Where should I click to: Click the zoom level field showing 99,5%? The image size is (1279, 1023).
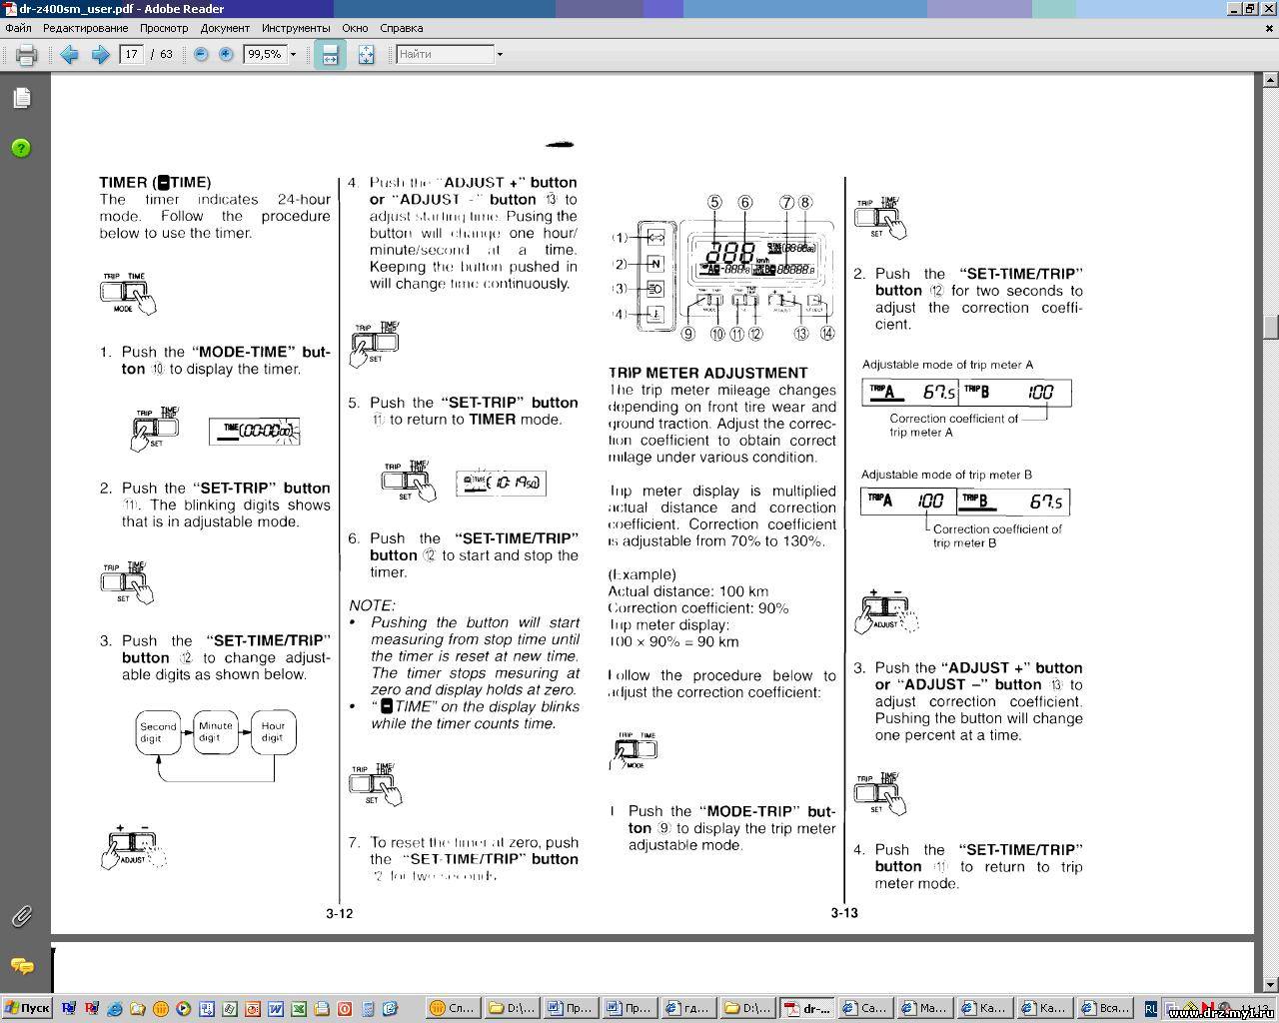(265, 54)
